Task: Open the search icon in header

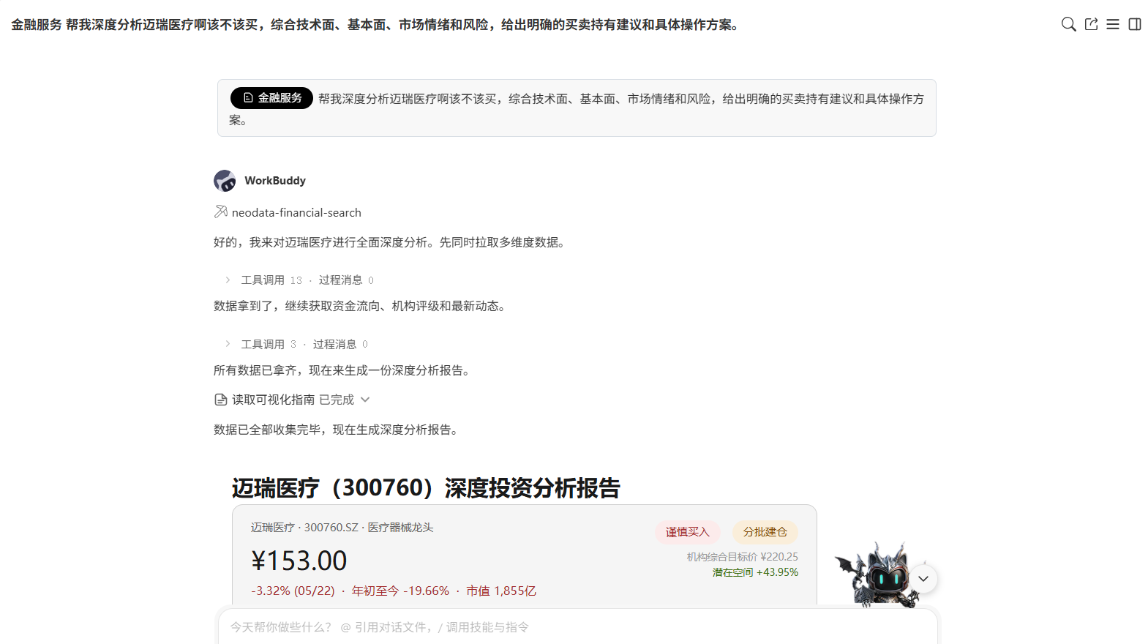Action: (1068, 24)
